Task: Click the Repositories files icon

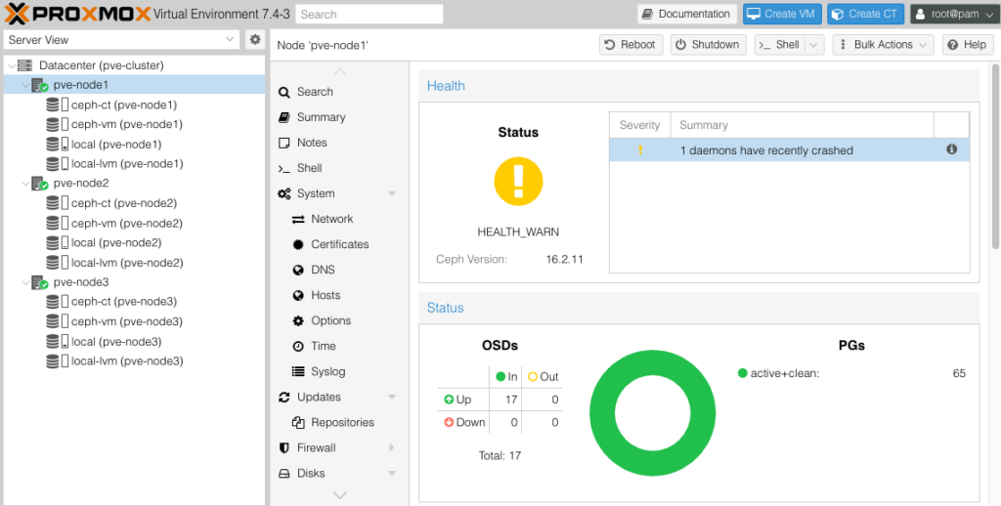Action: coord(298,422)
